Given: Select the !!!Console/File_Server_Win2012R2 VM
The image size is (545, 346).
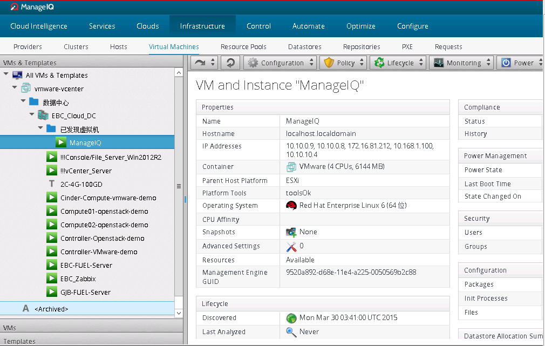Looking at the screenshot, I should click(111, 157).
